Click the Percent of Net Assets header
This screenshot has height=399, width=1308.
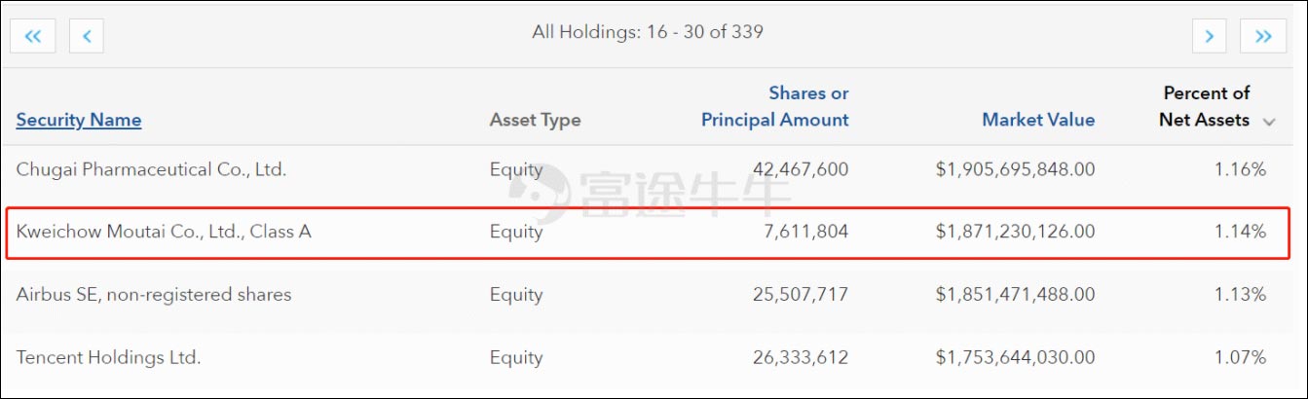1205,107
